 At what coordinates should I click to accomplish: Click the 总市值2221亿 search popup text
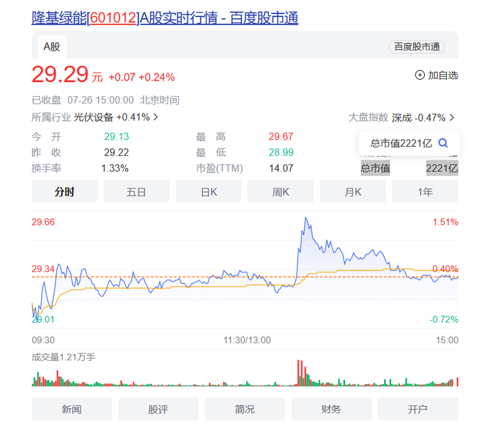[401, 143]
